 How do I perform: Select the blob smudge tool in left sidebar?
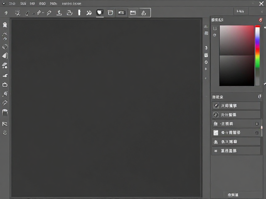(x=5, y=66)
